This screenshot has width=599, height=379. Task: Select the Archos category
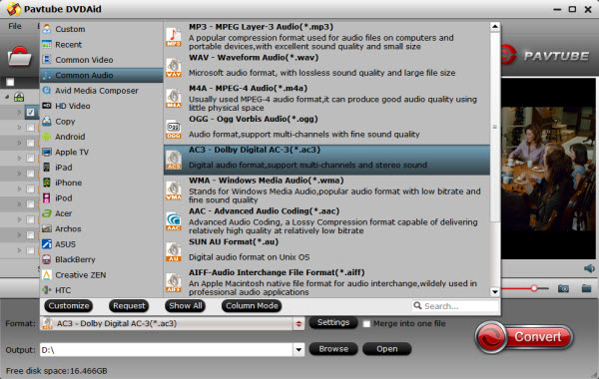[101, 228]
